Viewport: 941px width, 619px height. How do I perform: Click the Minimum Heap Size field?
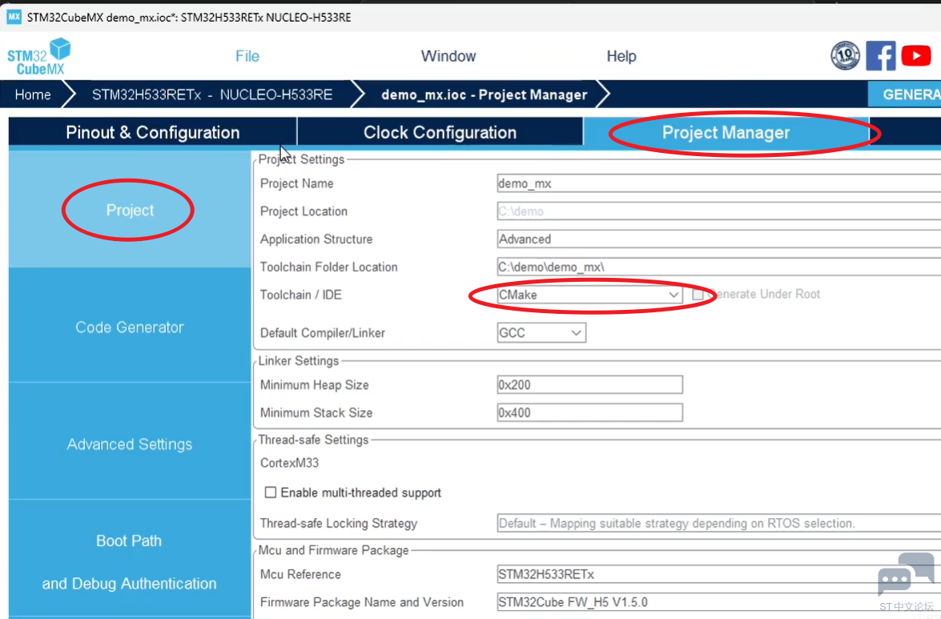(590, 384)
